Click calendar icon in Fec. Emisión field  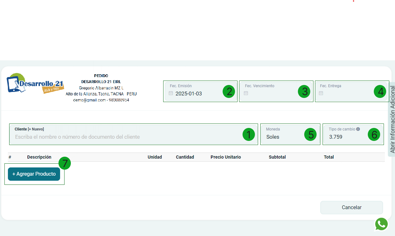[x=171, y=94]
